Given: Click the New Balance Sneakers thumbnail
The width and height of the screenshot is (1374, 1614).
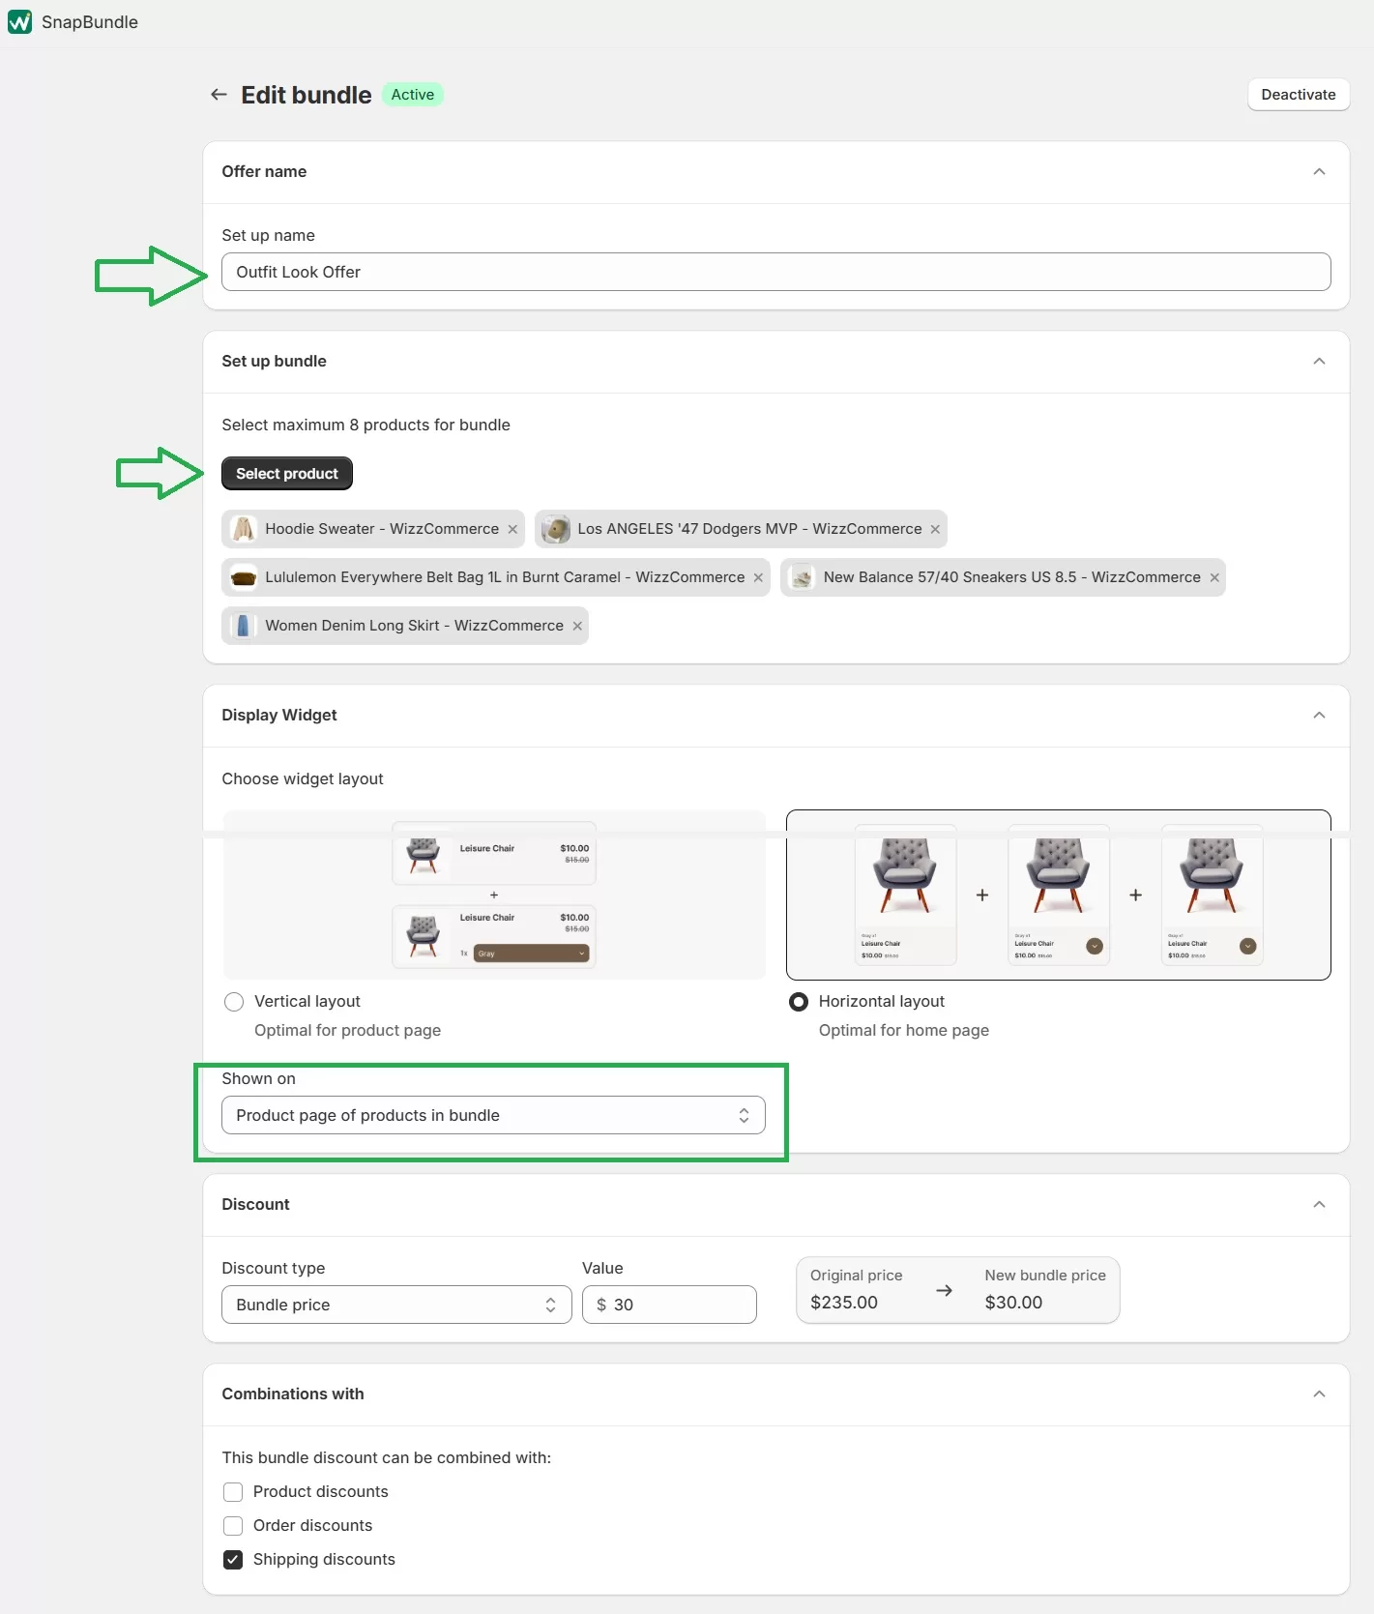Looking at the screenshot, I should point(802,577).
